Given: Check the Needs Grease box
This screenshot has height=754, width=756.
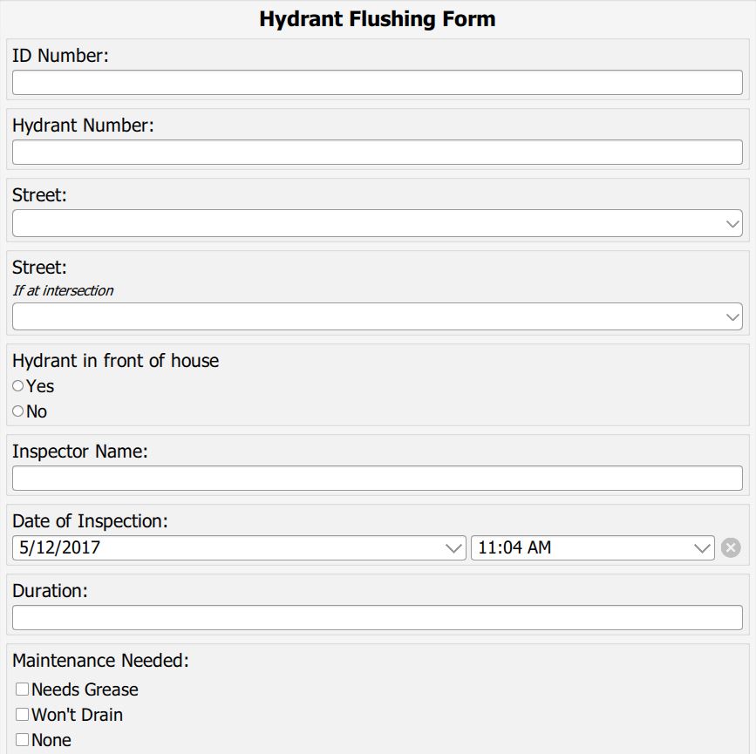Looking at the screenshot, I should click(x=23, y=689).
